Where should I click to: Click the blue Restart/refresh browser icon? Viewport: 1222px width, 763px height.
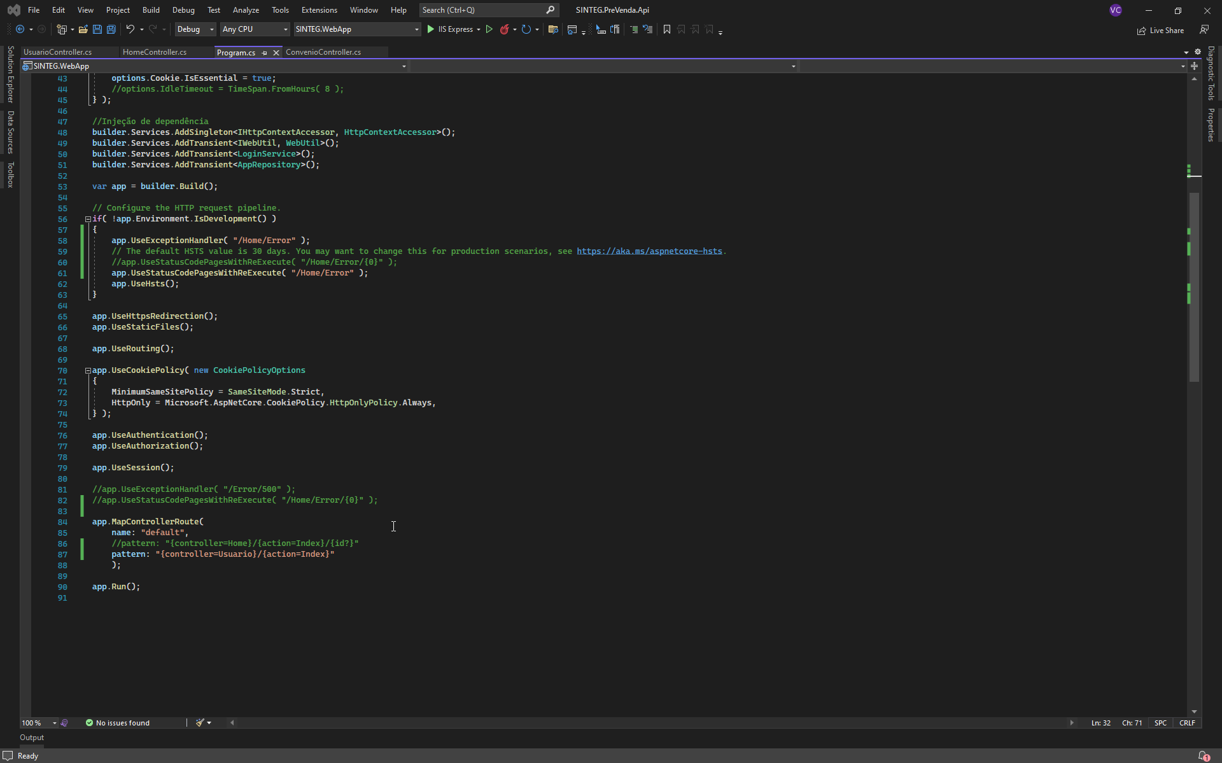(x=526, y=29)
